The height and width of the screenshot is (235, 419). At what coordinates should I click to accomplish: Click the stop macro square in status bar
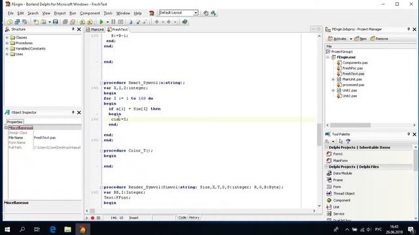tap(98, 217)
